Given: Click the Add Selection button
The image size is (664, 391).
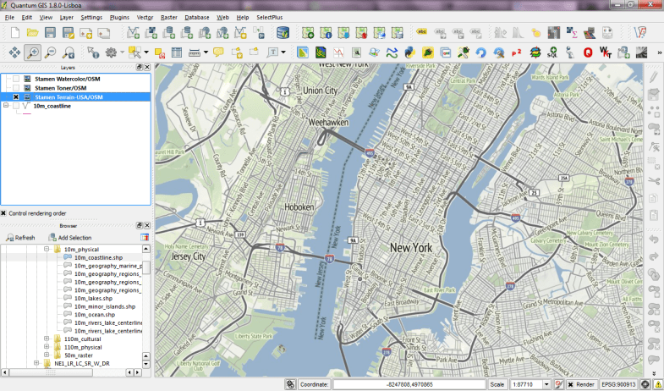Looking at the screenshot, I should 69,238.
